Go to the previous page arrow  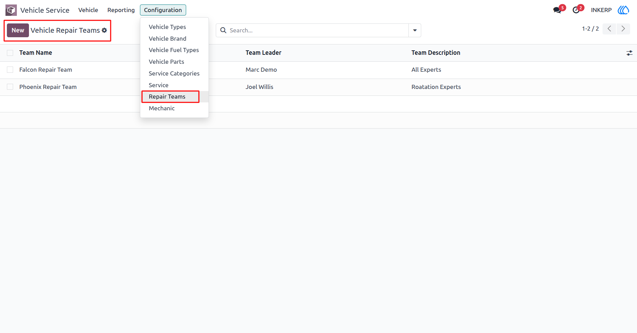pyautogui.click(x=609, y=29)
